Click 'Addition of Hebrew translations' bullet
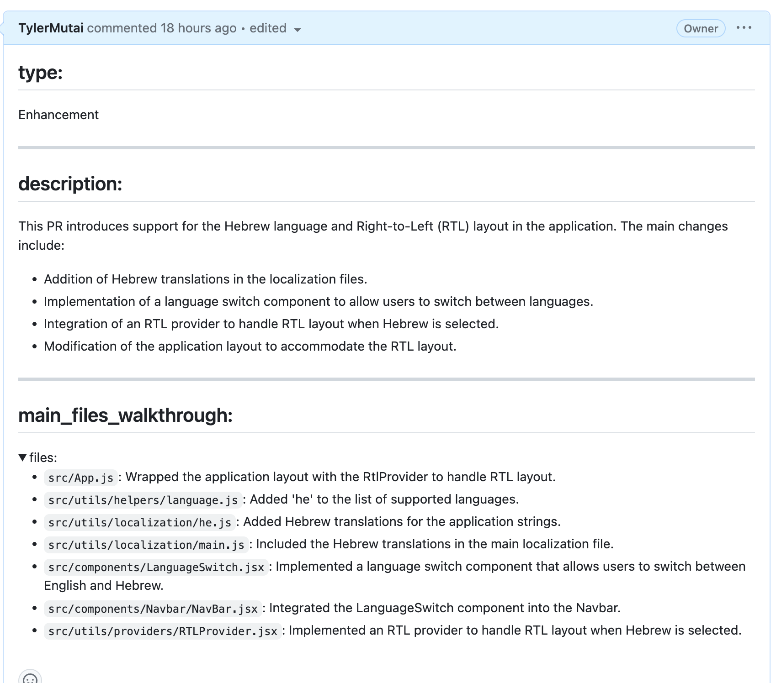This screenshot has height=683, width=776. [x=206, y=279]
